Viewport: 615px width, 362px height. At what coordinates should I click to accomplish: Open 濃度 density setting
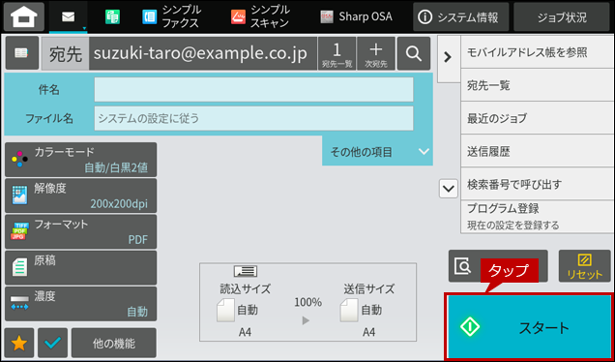pos(81,304)
